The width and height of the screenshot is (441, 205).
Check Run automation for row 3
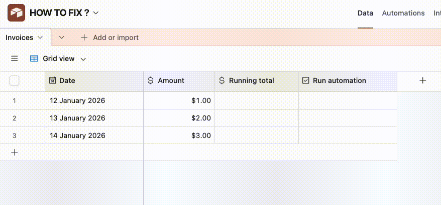[x=348, y=135]
